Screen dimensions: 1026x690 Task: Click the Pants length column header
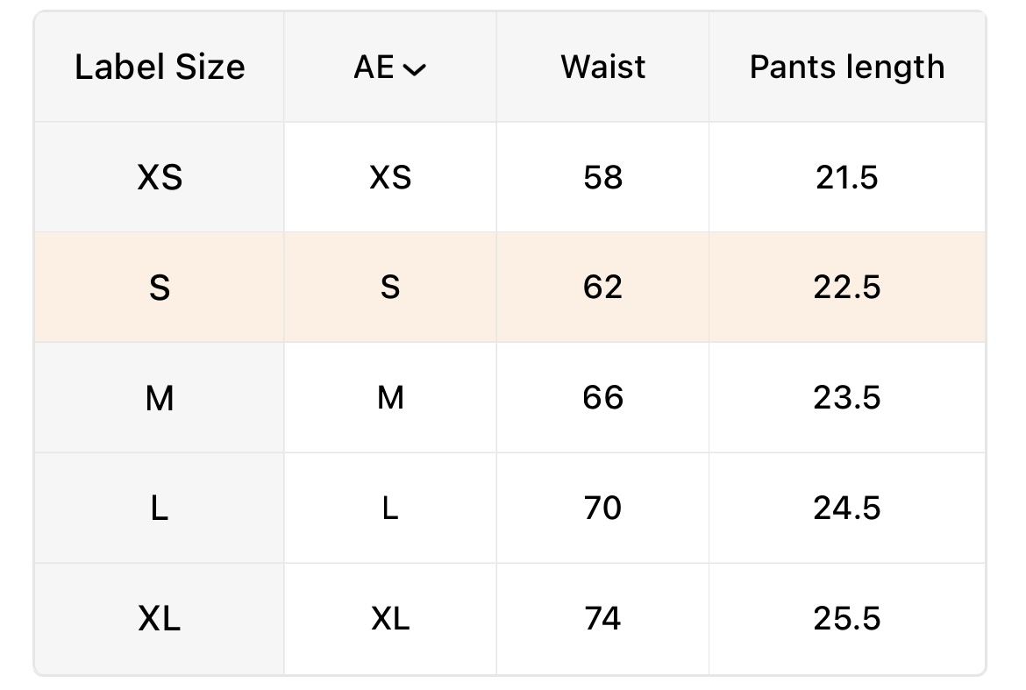(847, 68)
